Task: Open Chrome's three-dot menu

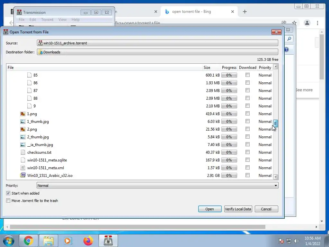Action: pos(317,23)
